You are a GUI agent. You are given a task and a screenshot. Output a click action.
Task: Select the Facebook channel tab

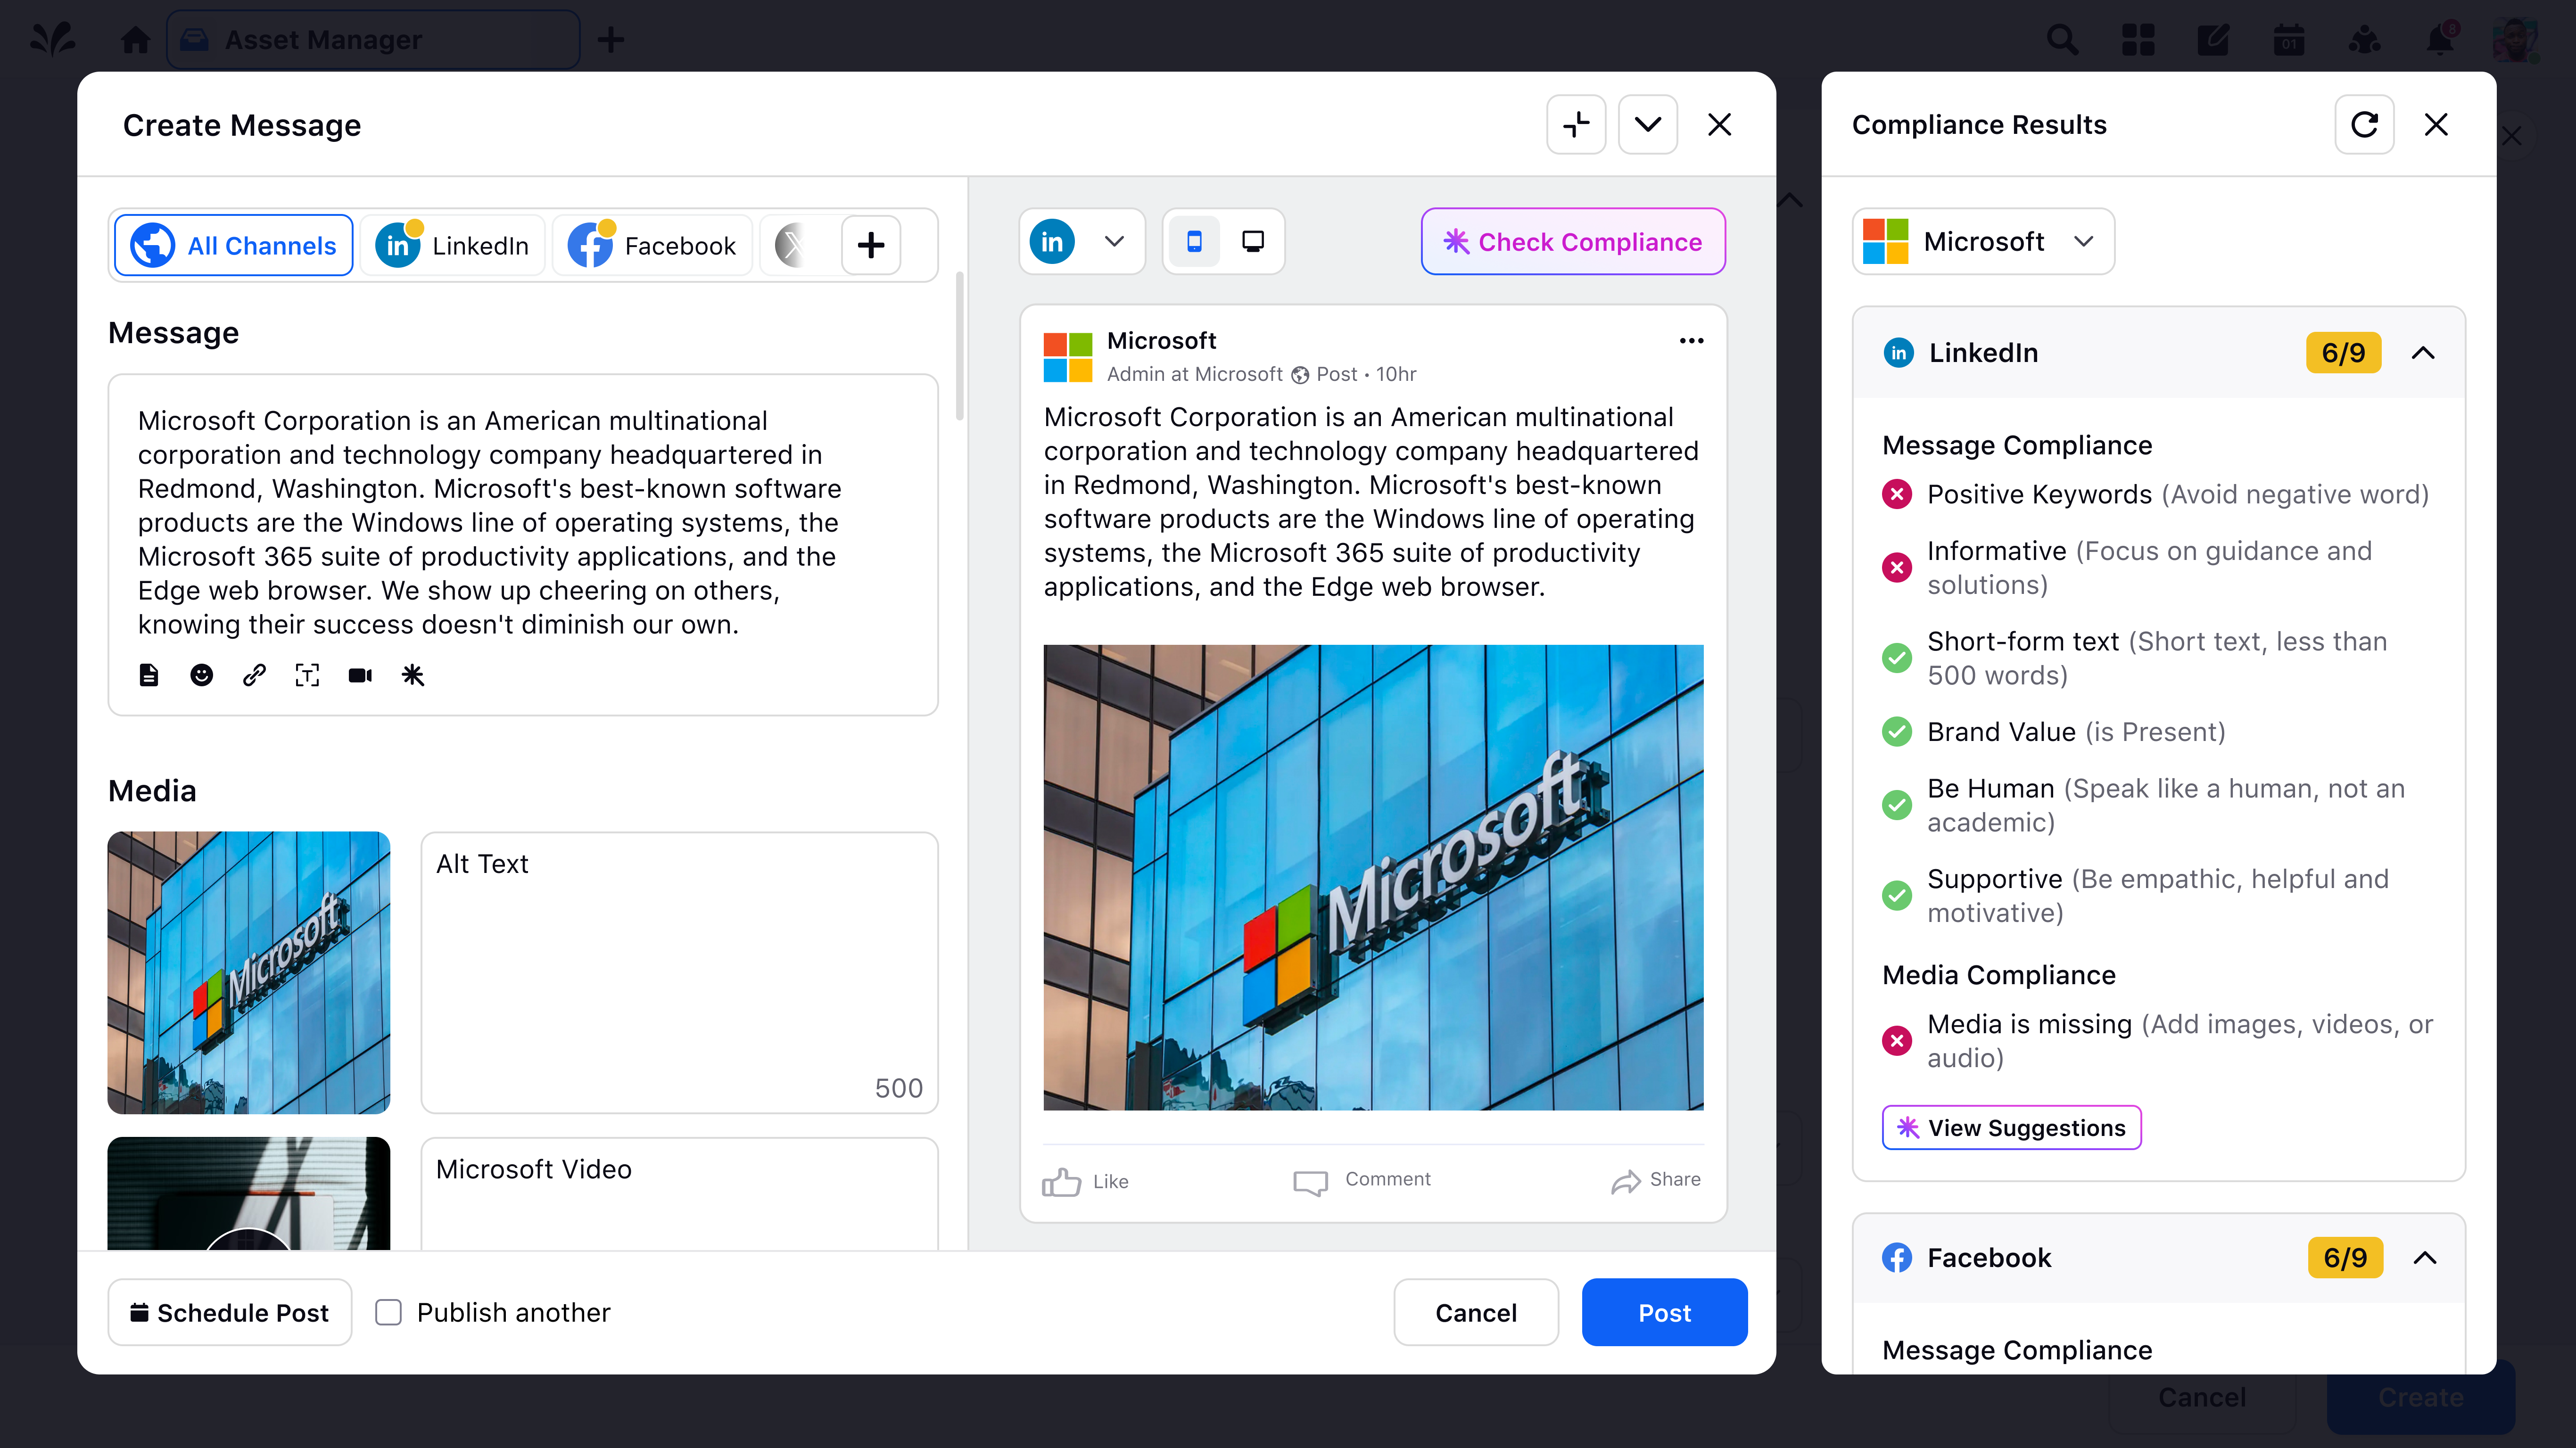click(x=652, y=245)
